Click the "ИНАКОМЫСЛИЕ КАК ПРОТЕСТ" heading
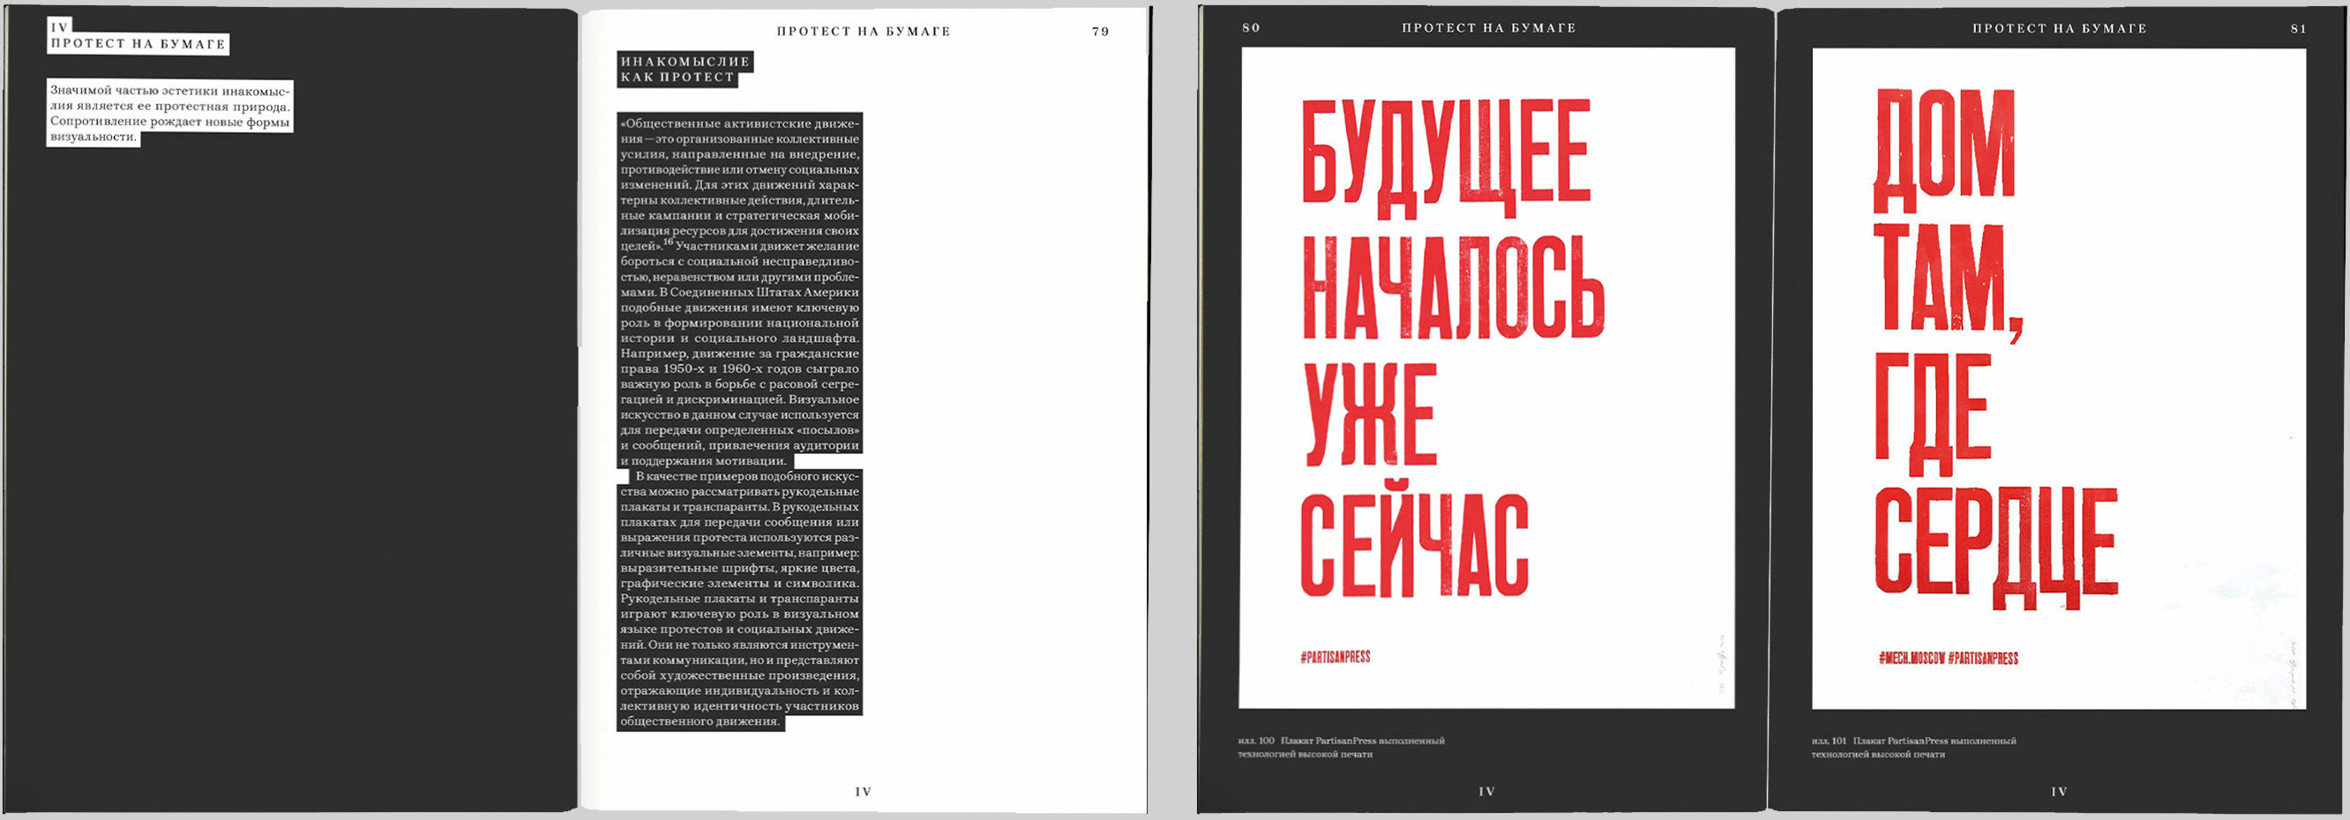This screenshot has height=820, width=2350. 685,70
